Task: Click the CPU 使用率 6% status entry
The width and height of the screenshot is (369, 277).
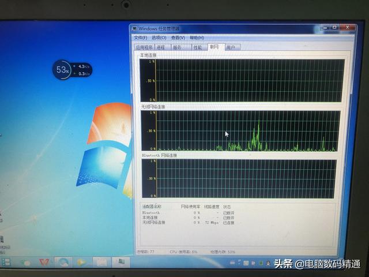Action: click(183, 252)
